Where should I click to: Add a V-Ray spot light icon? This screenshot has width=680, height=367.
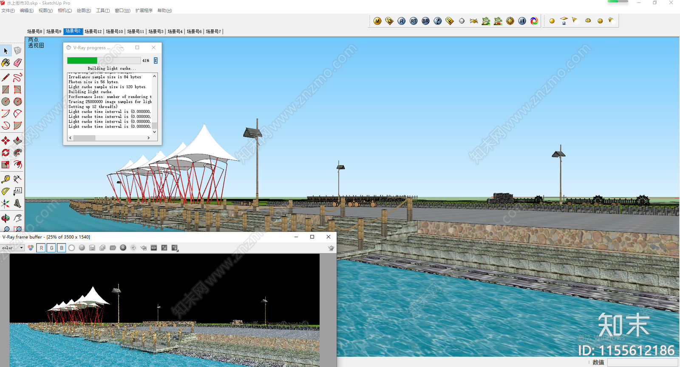[575, 20]
